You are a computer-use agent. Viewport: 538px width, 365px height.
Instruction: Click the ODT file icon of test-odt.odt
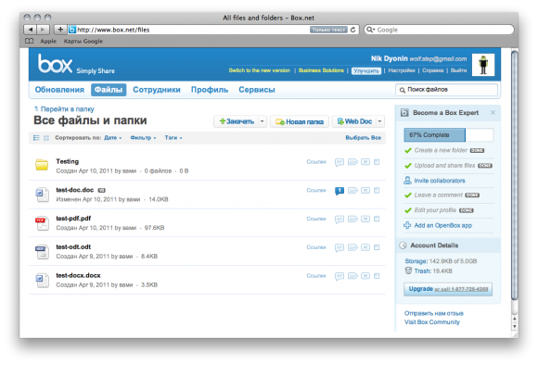point(42,252)
